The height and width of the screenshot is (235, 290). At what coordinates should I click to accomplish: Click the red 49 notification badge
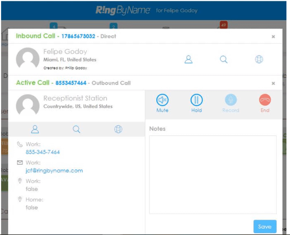(224, 25)
